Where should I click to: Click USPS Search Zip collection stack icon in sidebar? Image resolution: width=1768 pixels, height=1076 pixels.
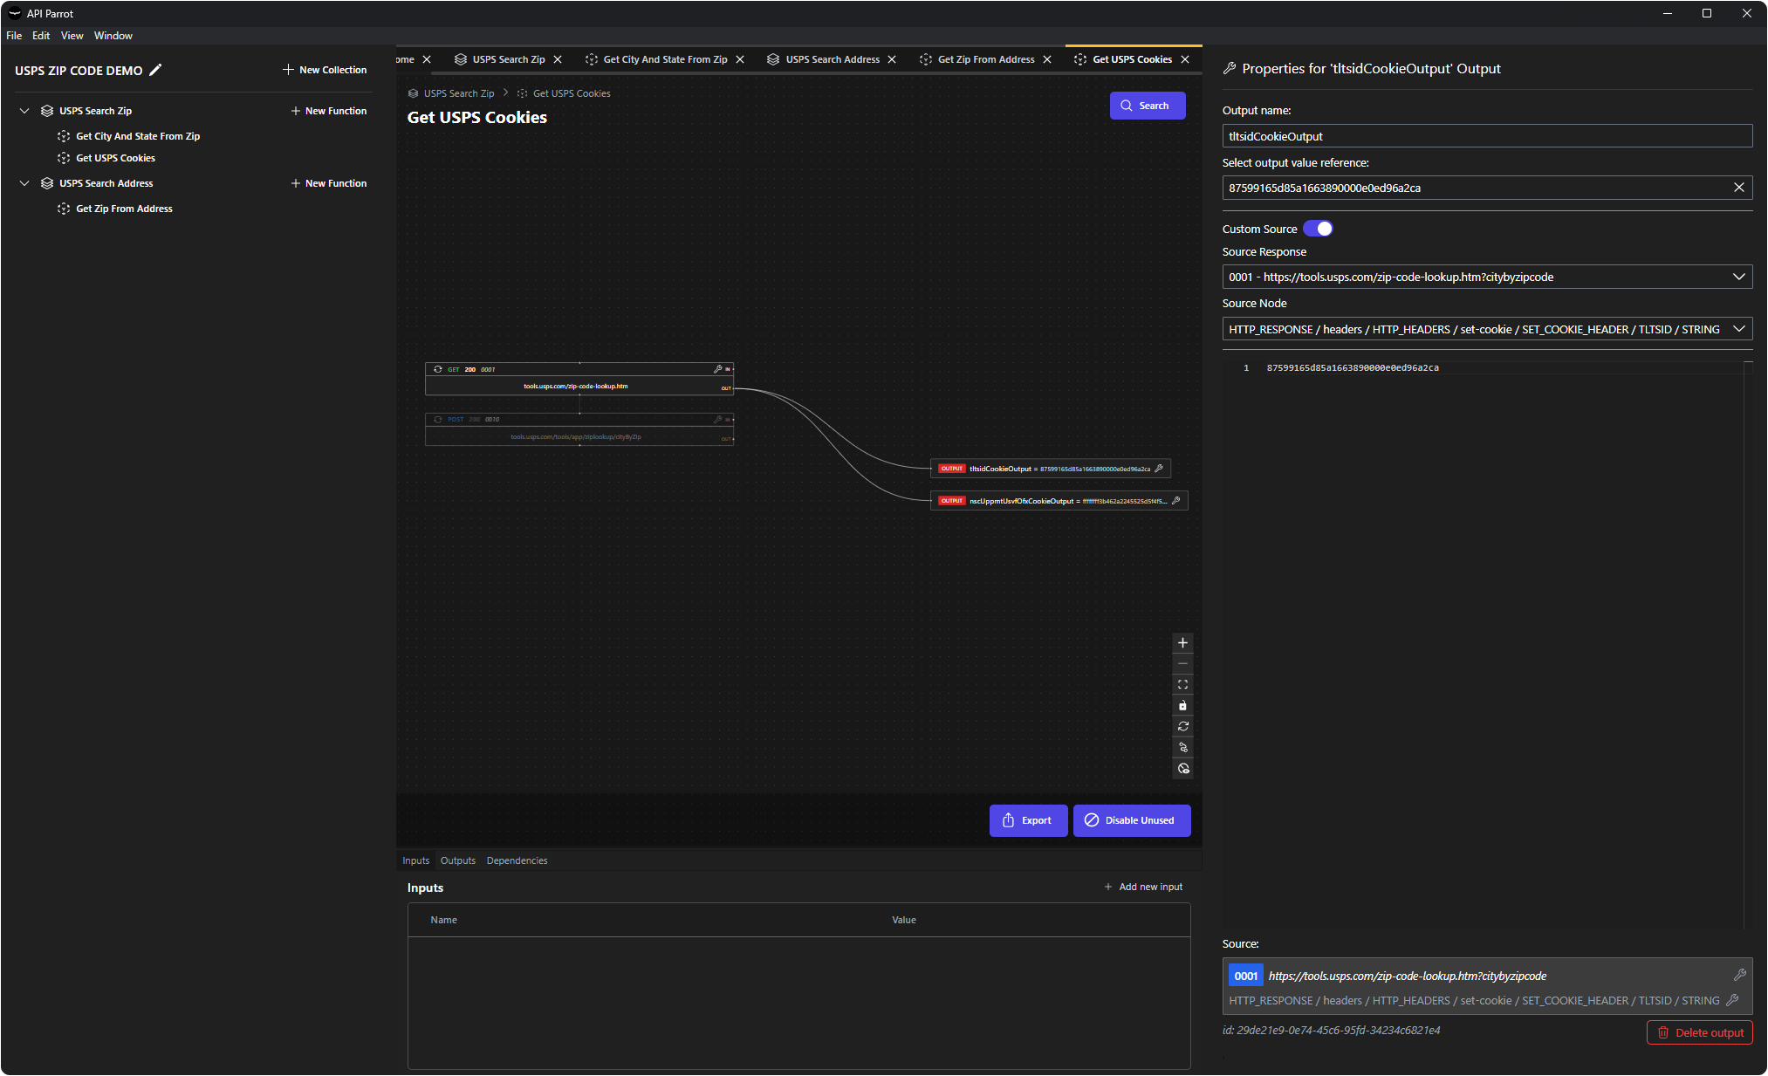tap(47, 111)
